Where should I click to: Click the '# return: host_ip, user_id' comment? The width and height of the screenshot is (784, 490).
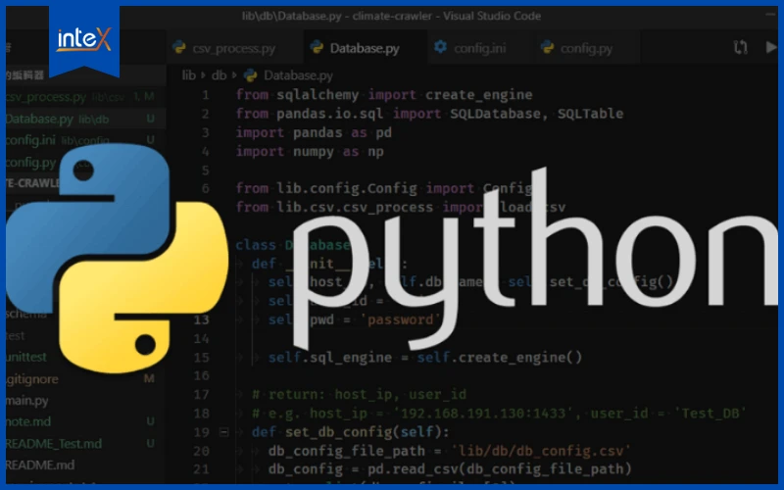click(x=359, y=395)
